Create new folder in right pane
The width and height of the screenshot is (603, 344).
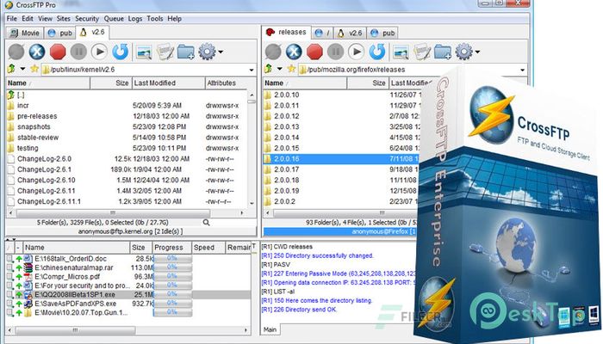point(443,52)
